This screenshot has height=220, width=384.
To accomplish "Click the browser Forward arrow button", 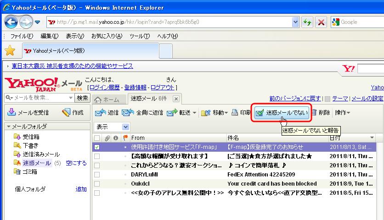I will tap(26, 22).
